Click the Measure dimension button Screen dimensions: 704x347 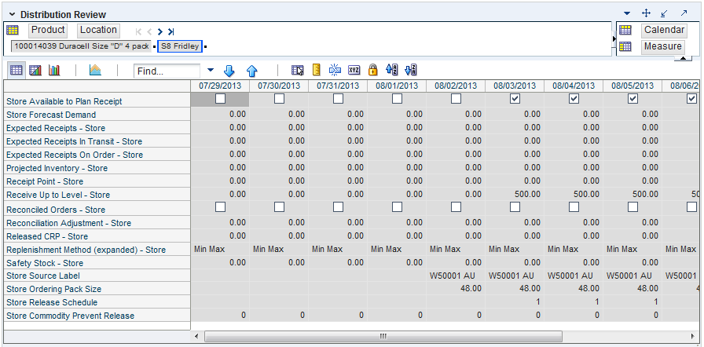click(x=662, y=46)
